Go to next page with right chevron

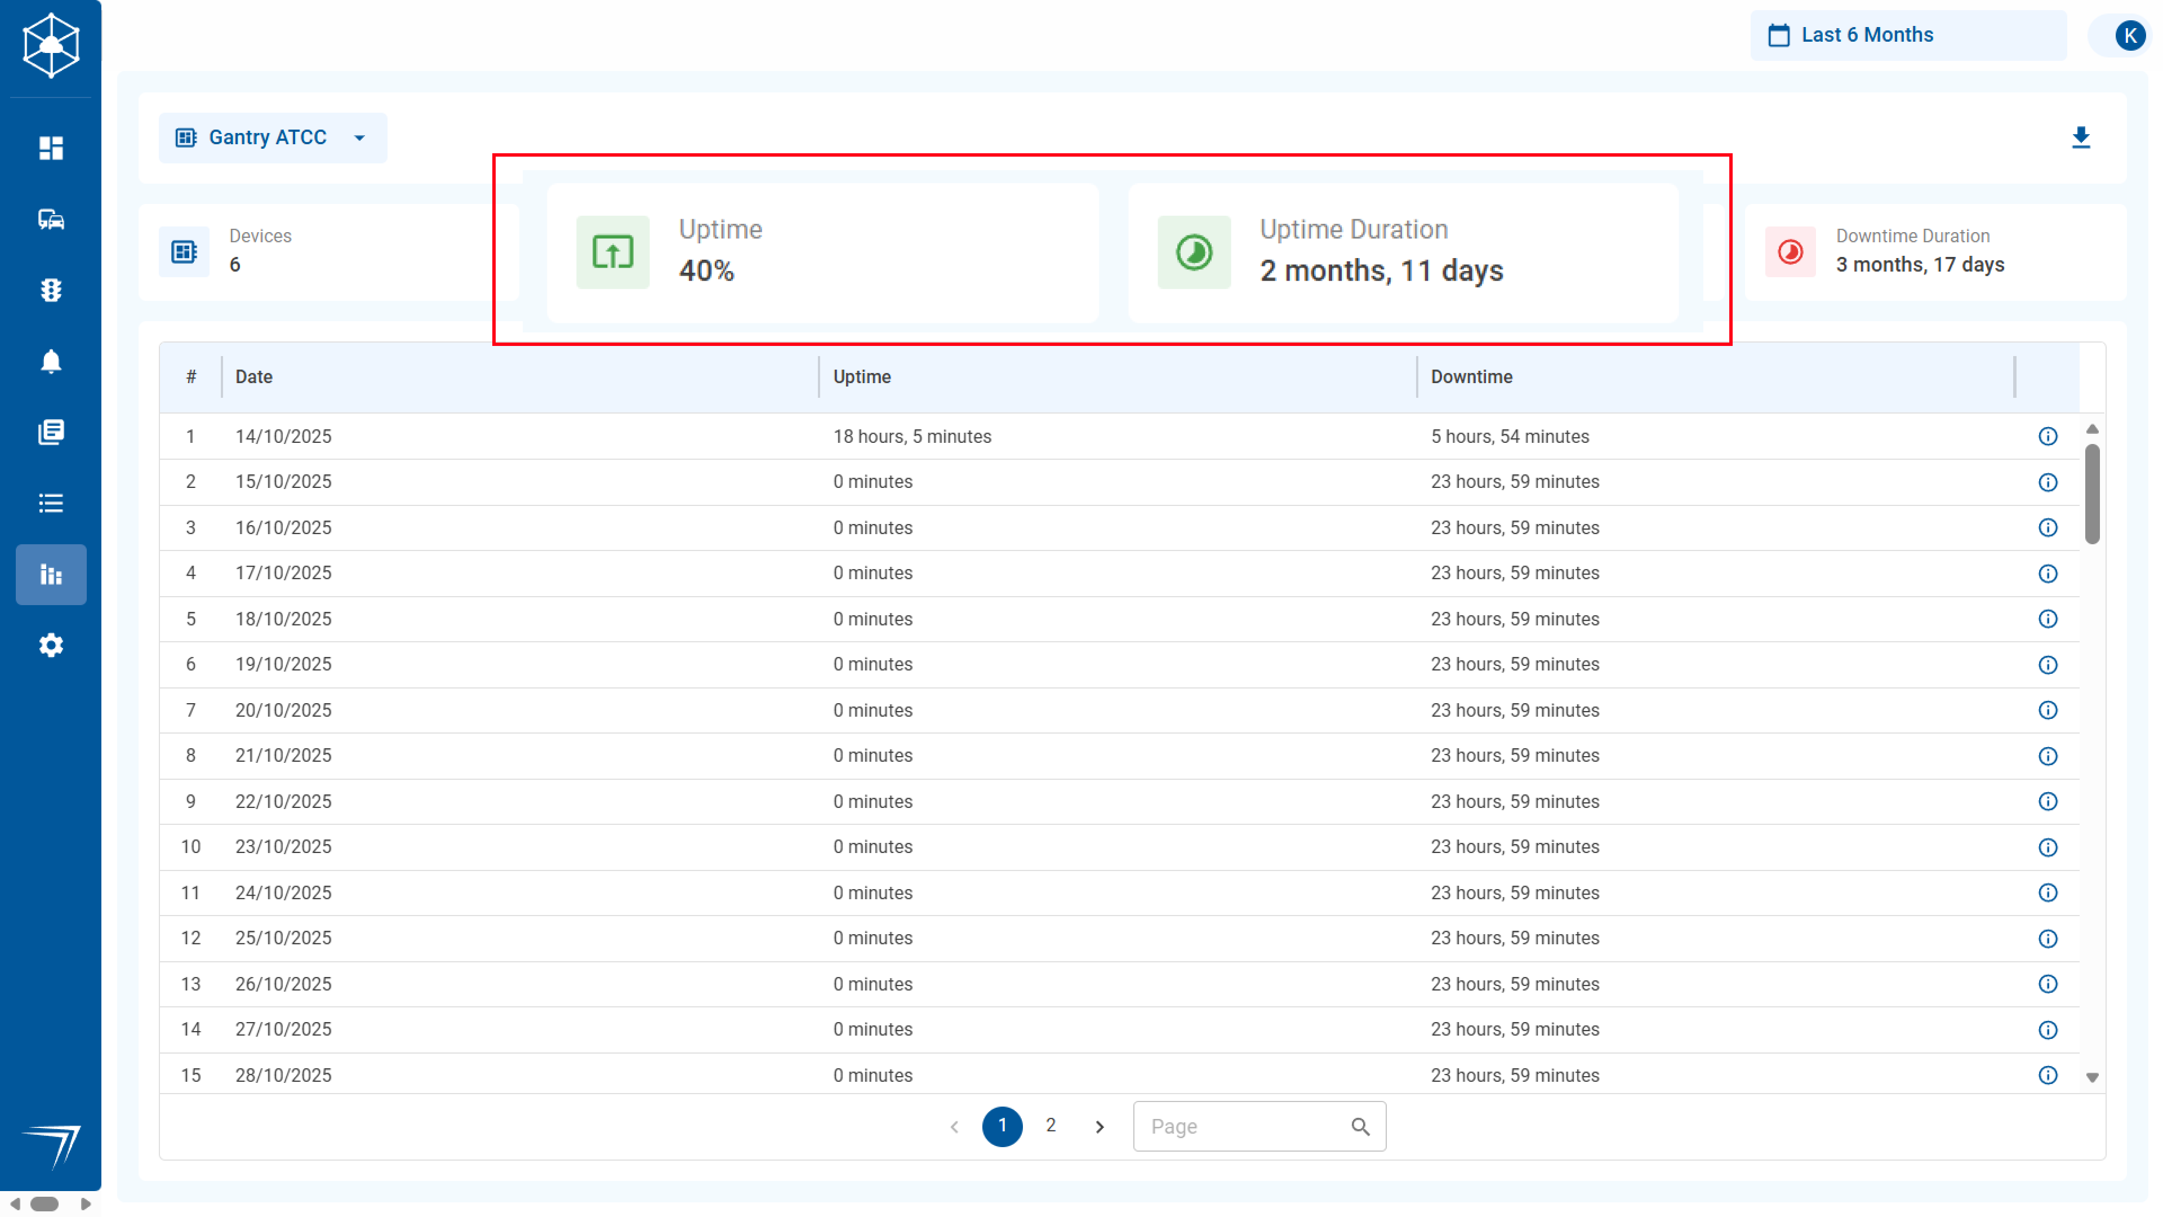pyautogui.click(x=1099, y=1126)
